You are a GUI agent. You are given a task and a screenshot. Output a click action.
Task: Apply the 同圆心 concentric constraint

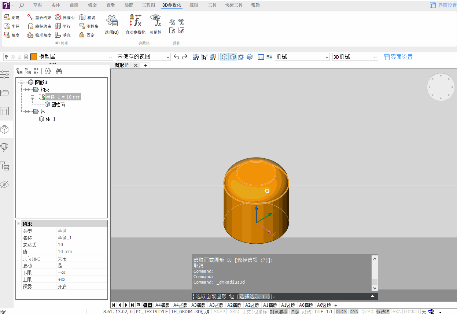pos(65,18)
